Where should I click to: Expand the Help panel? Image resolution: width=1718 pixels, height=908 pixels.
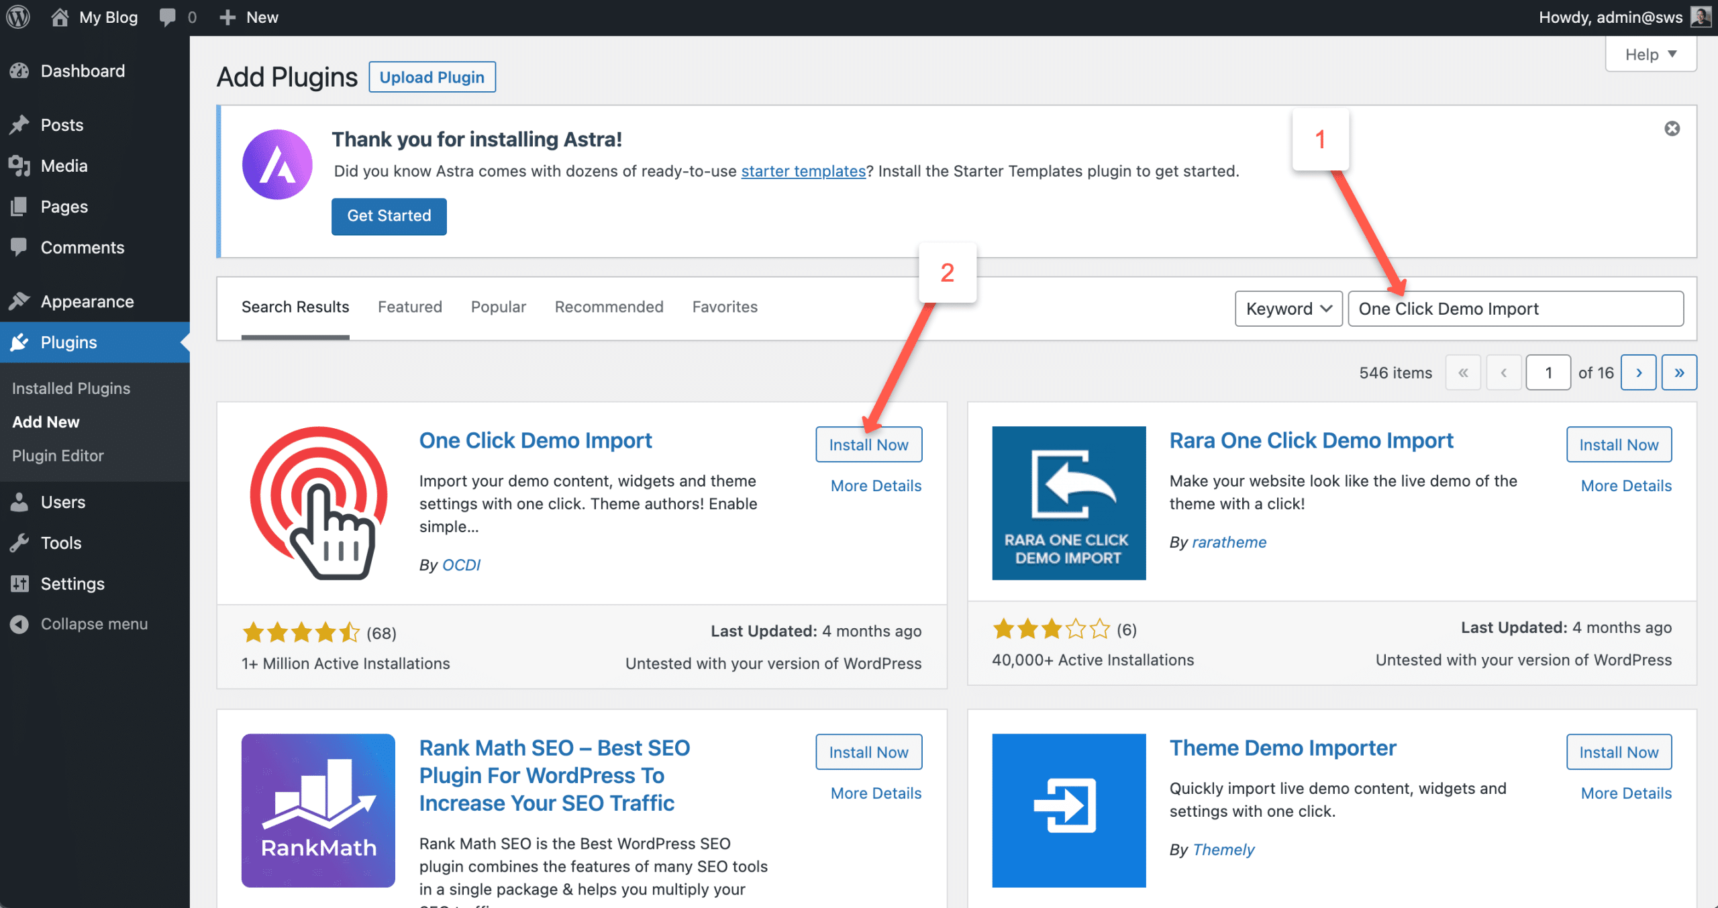(x=1650, y=54)
